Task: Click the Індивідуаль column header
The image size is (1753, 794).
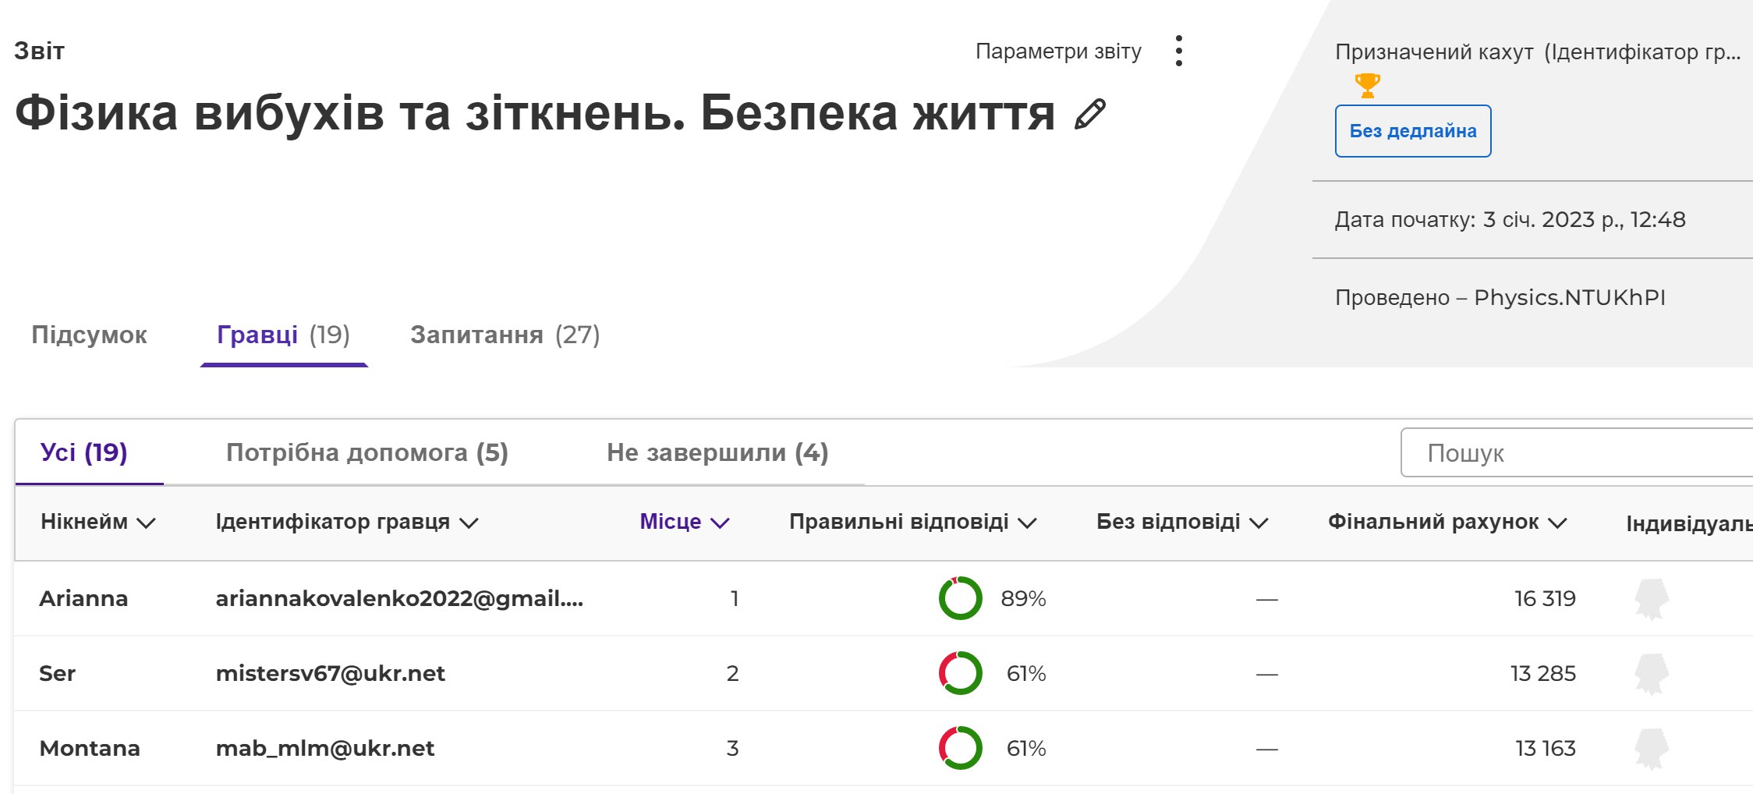Action: coord(1689,523)
